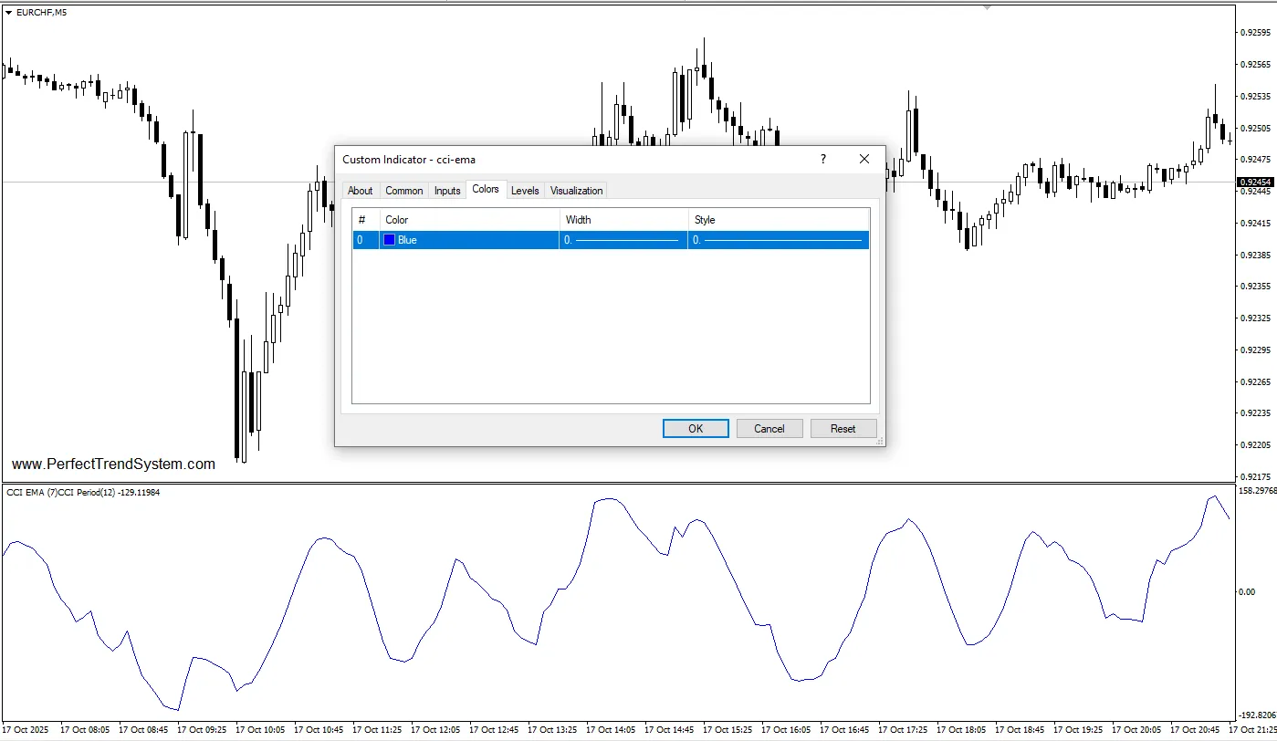Show the Visualization tab

pyautogui.click(x=576, y=191)
